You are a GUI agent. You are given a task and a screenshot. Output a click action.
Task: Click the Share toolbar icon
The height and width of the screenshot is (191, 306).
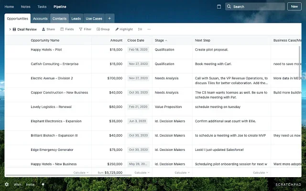pos(48,29)
